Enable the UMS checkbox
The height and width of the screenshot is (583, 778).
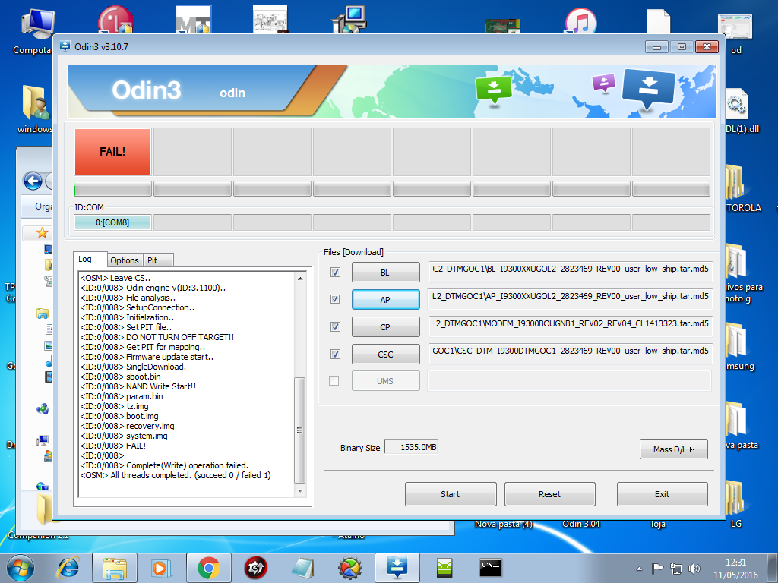pos(334,380)
